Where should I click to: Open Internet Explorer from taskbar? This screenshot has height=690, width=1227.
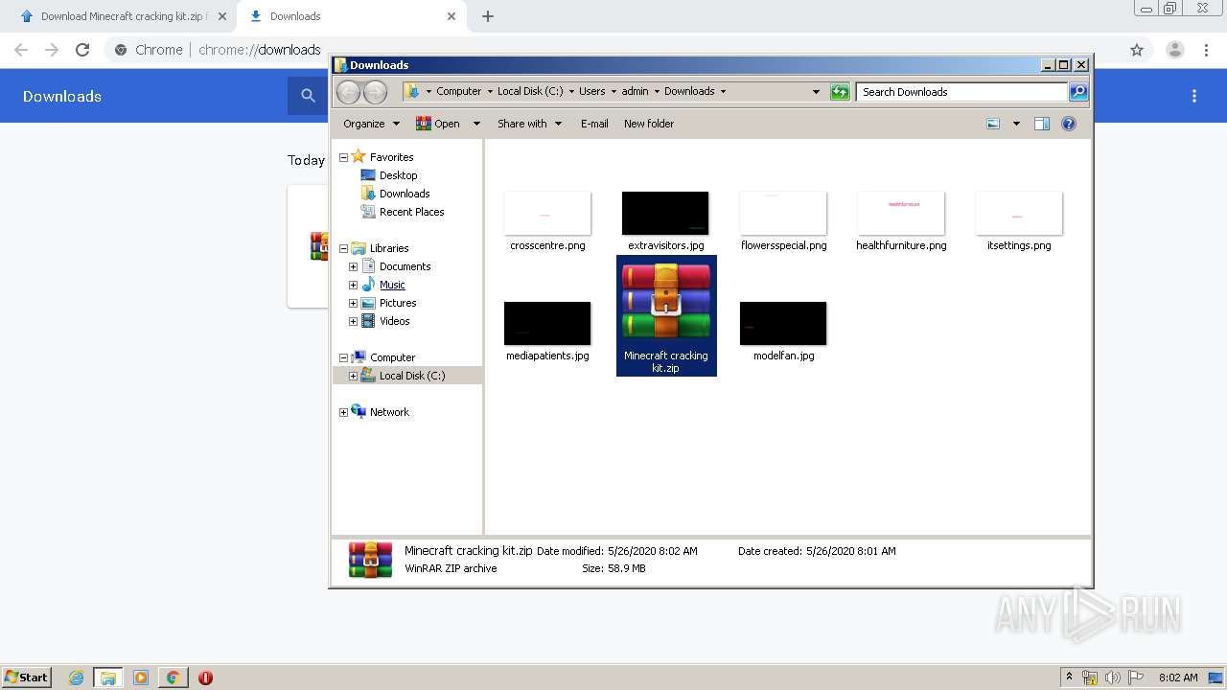click(x=77, y=678)
